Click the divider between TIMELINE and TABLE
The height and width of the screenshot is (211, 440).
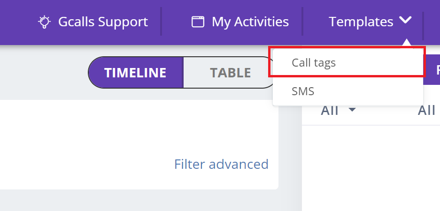click(183, 73)
